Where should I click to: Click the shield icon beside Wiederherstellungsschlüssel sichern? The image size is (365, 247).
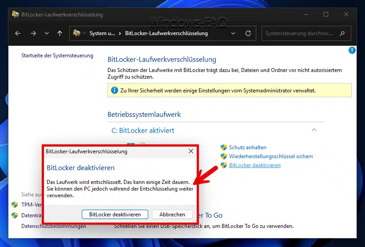pos(224,156)
